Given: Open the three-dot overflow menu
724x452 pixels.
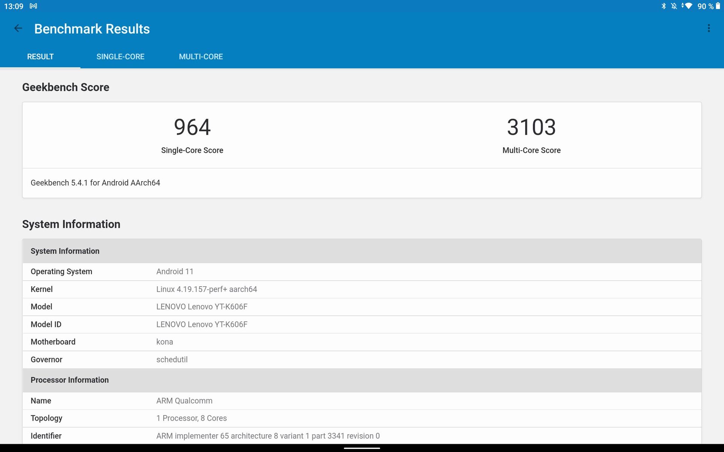Looking at the screenshot, I should (709, 29).
